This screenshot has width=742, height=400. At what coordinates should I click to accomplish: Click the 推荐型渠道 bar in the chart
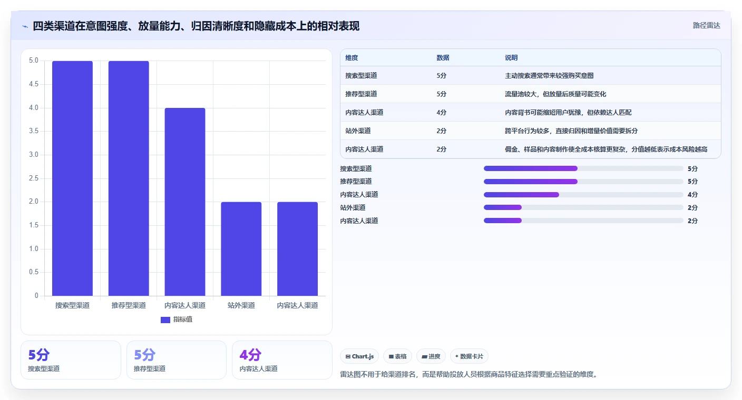click(129, 178)
